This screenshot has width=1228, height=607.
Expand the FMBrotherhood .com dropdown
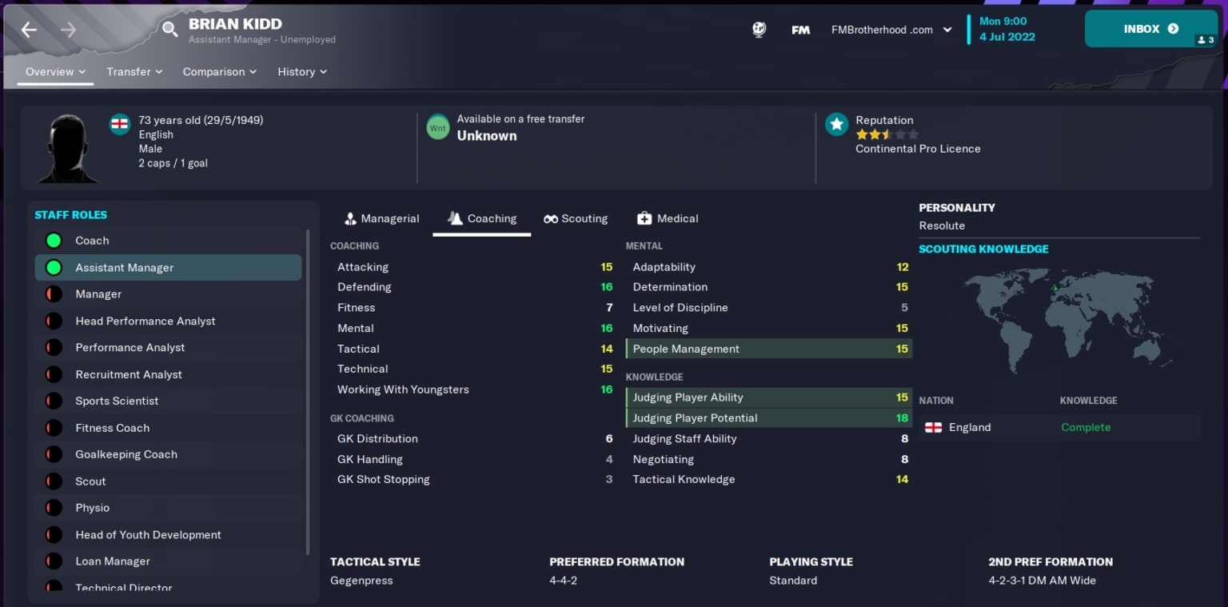[891, 30]
